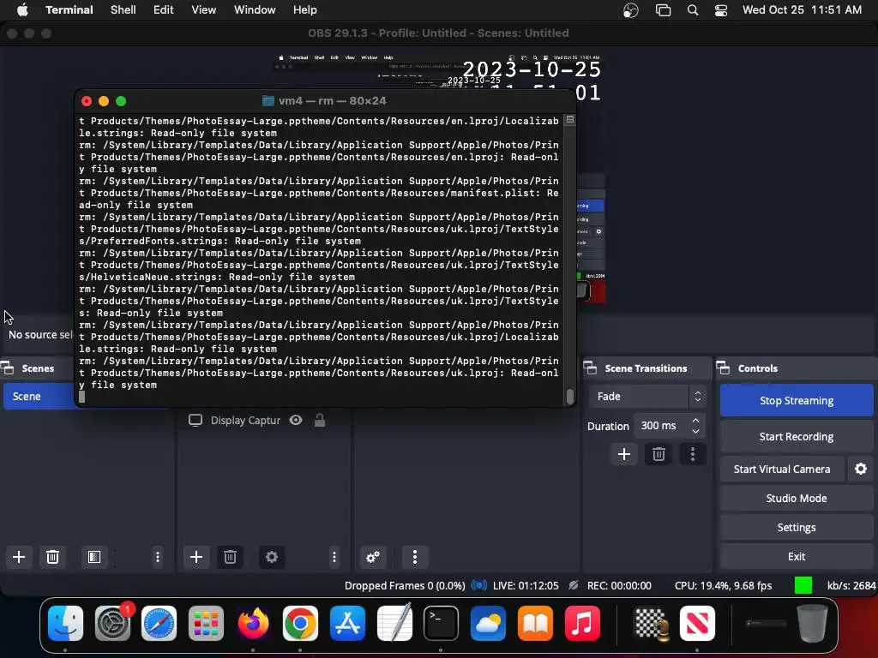Open the Fade transition dropdown
Image resolution: width=878 pixels, height=658 pixels.
click(646, 396)
